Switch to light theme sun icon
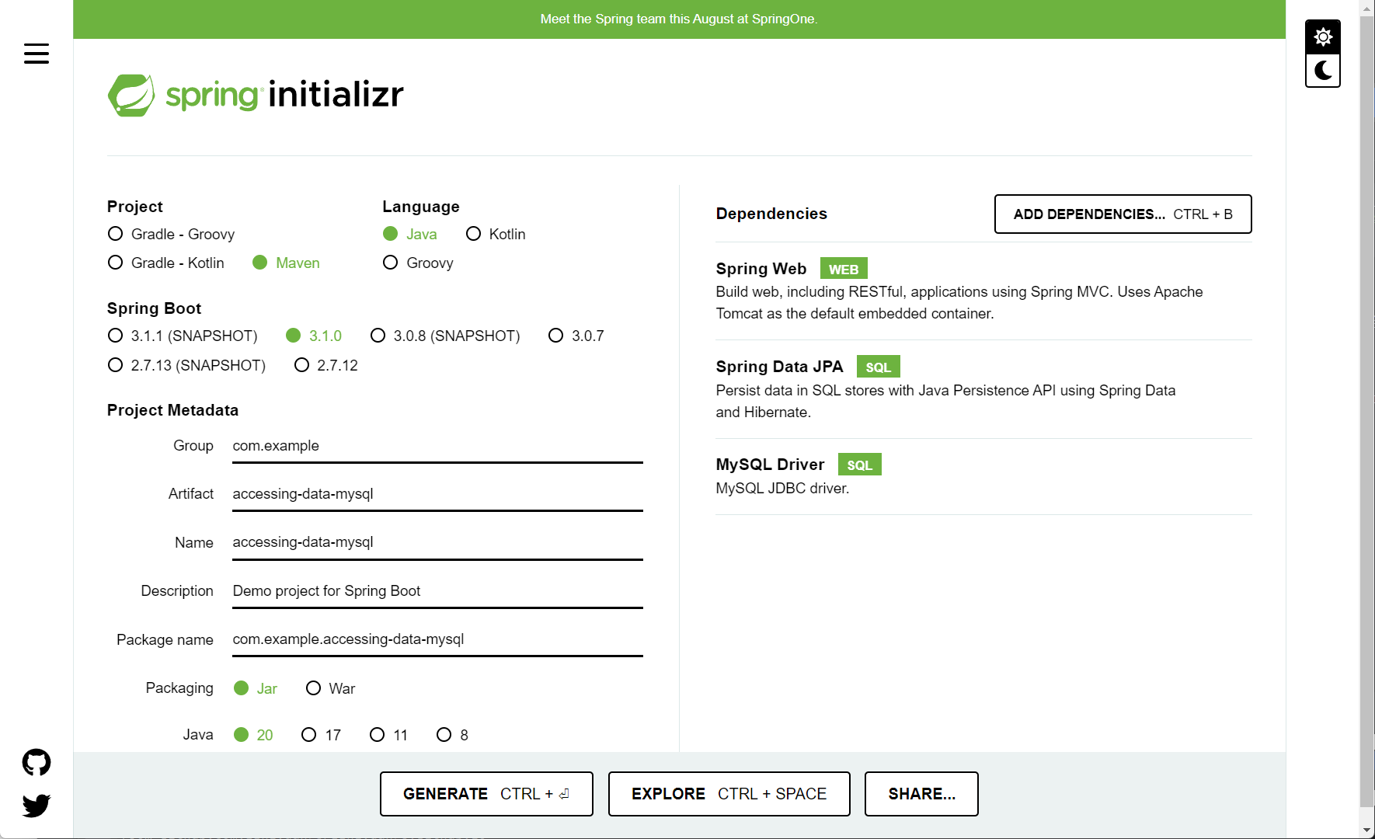1375x839 pixels. pyautogui.click(x=1323, y=37)
